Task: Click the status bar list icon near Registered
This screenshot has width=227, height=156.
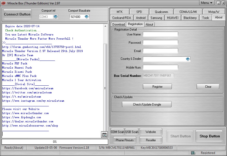Action: click(193, 153)
